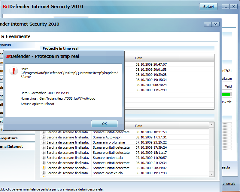The height and width of the screenshot is (192, 240).
Task: Click 'Protectie in timp real' section header
Action: point(60,48)
